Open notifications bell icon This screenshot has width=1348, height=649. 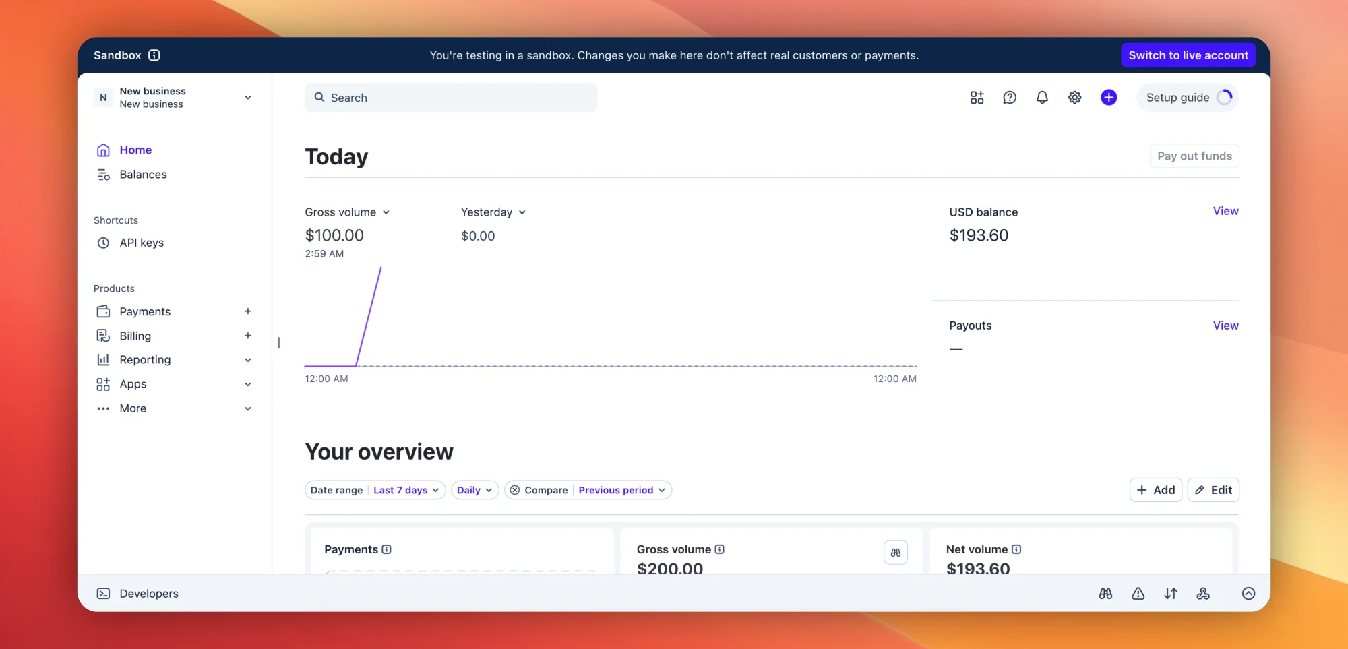click(1042, 98)
